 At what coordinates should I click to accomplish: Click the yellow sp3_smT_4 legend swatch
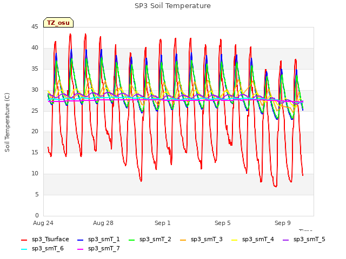coord(234,240)
